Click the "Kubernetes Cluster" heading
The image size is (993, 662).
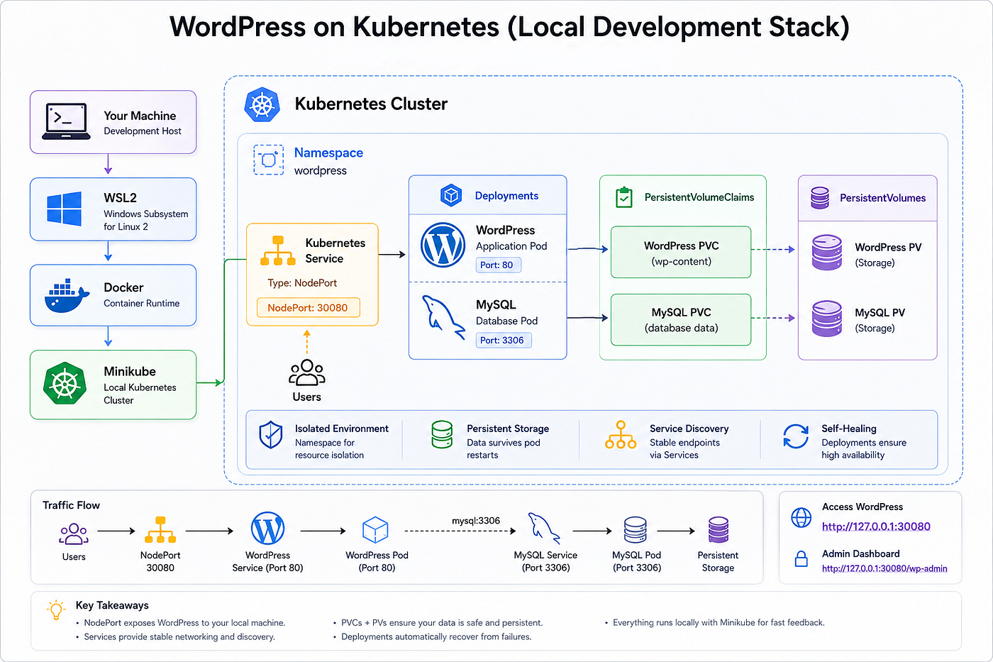click(x=371, y=104)
